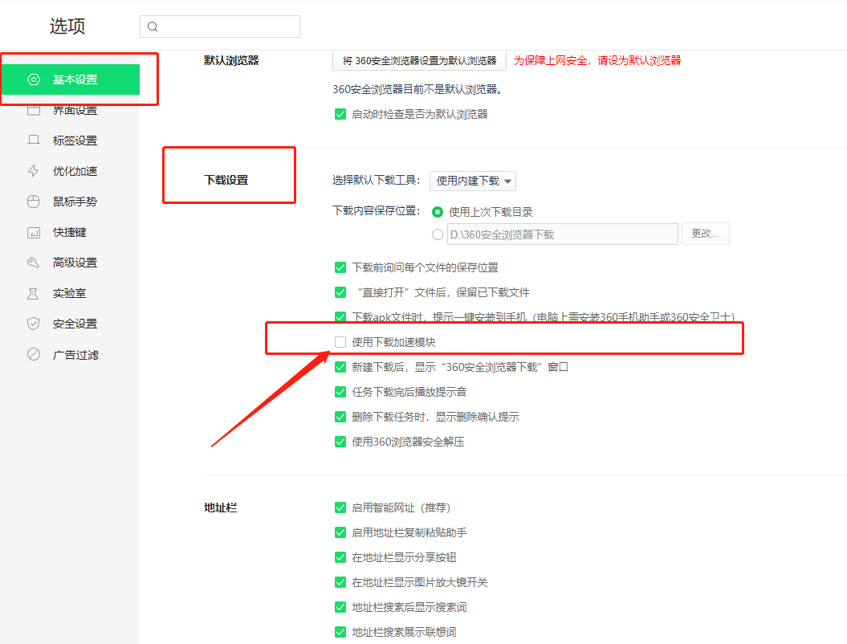
Task: Enable 使用下载加速模块 checkbox
Action: click(x=340, y=342)
